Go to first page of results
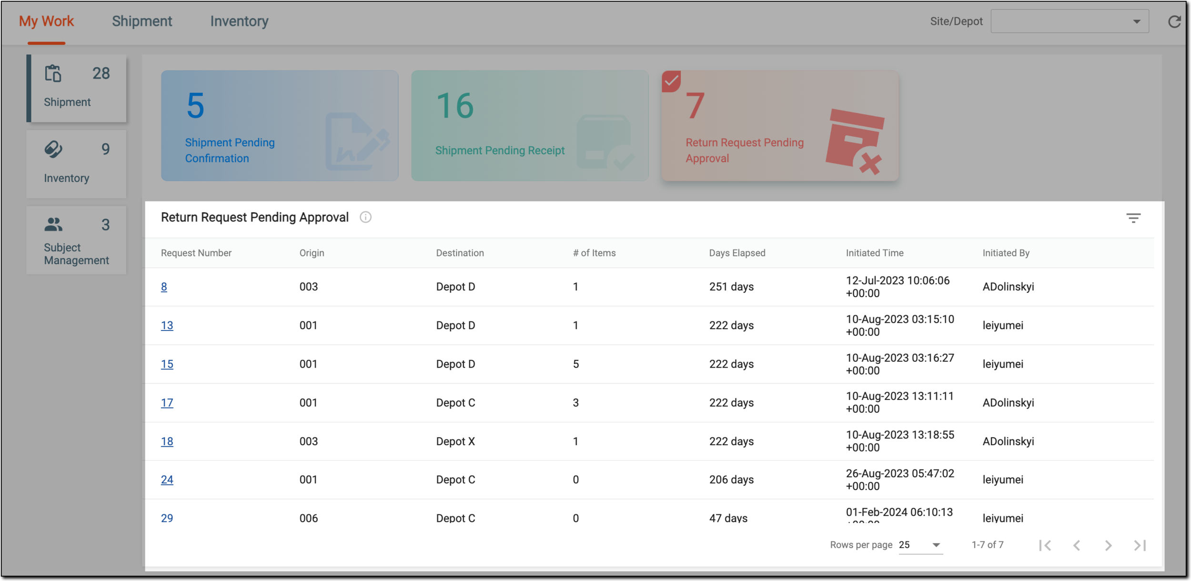 (x=1045, y=545)
